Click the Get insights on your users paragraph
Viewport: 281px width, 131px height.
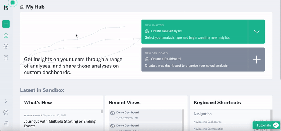coord(73,66)
